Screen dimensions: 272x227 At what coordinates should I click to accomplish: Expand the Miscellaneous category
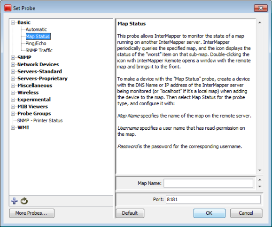(13, 86)
